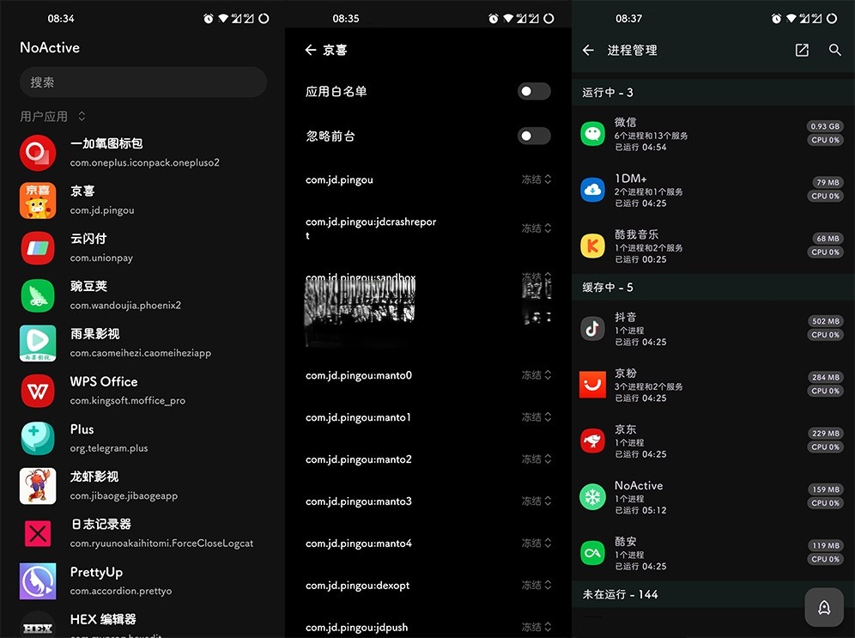Viewport: 855px width, 638px height.
Task: Tap 京粉 memory badge 284 MB
Action: (x=826, y=377)
